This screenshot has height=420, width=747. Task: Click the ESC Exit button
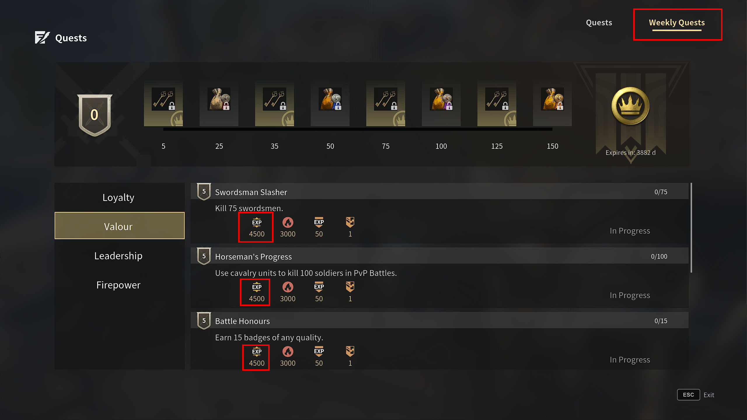[x=696, y=395]
